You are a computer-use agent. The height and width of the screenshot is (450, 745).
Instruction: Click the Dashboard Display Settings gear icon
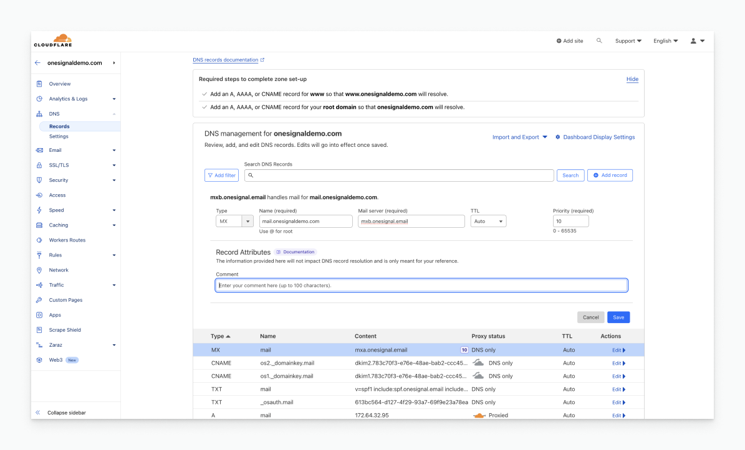coord(558,137)
